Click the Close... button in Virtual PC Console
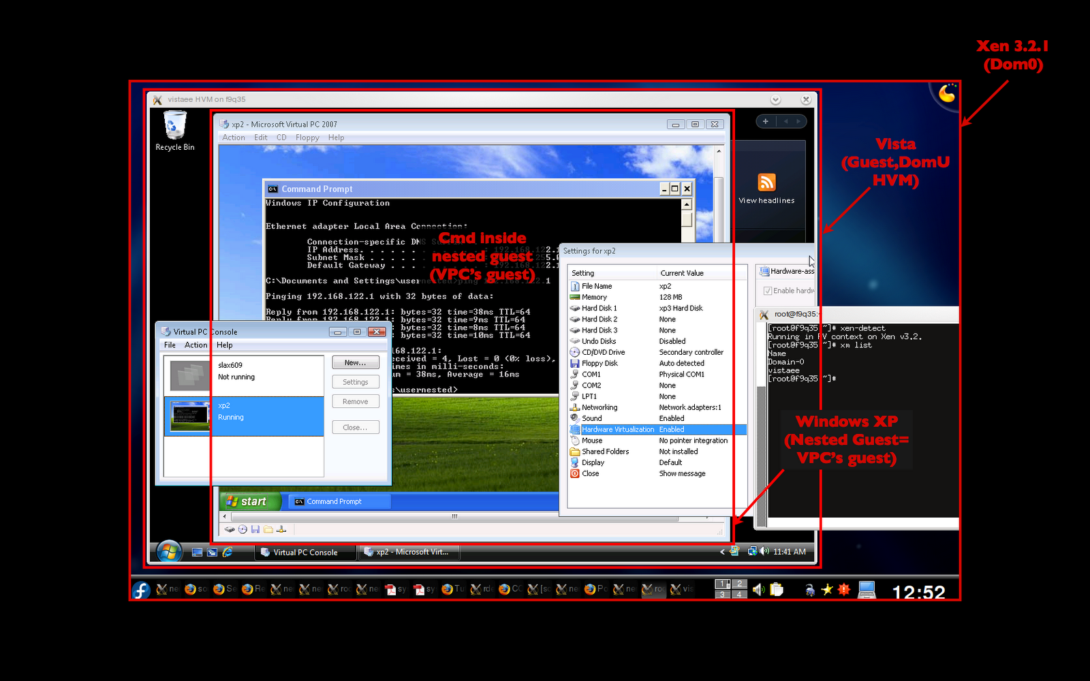This screenshot has width=1090, height=681. (x=356, y=428)
